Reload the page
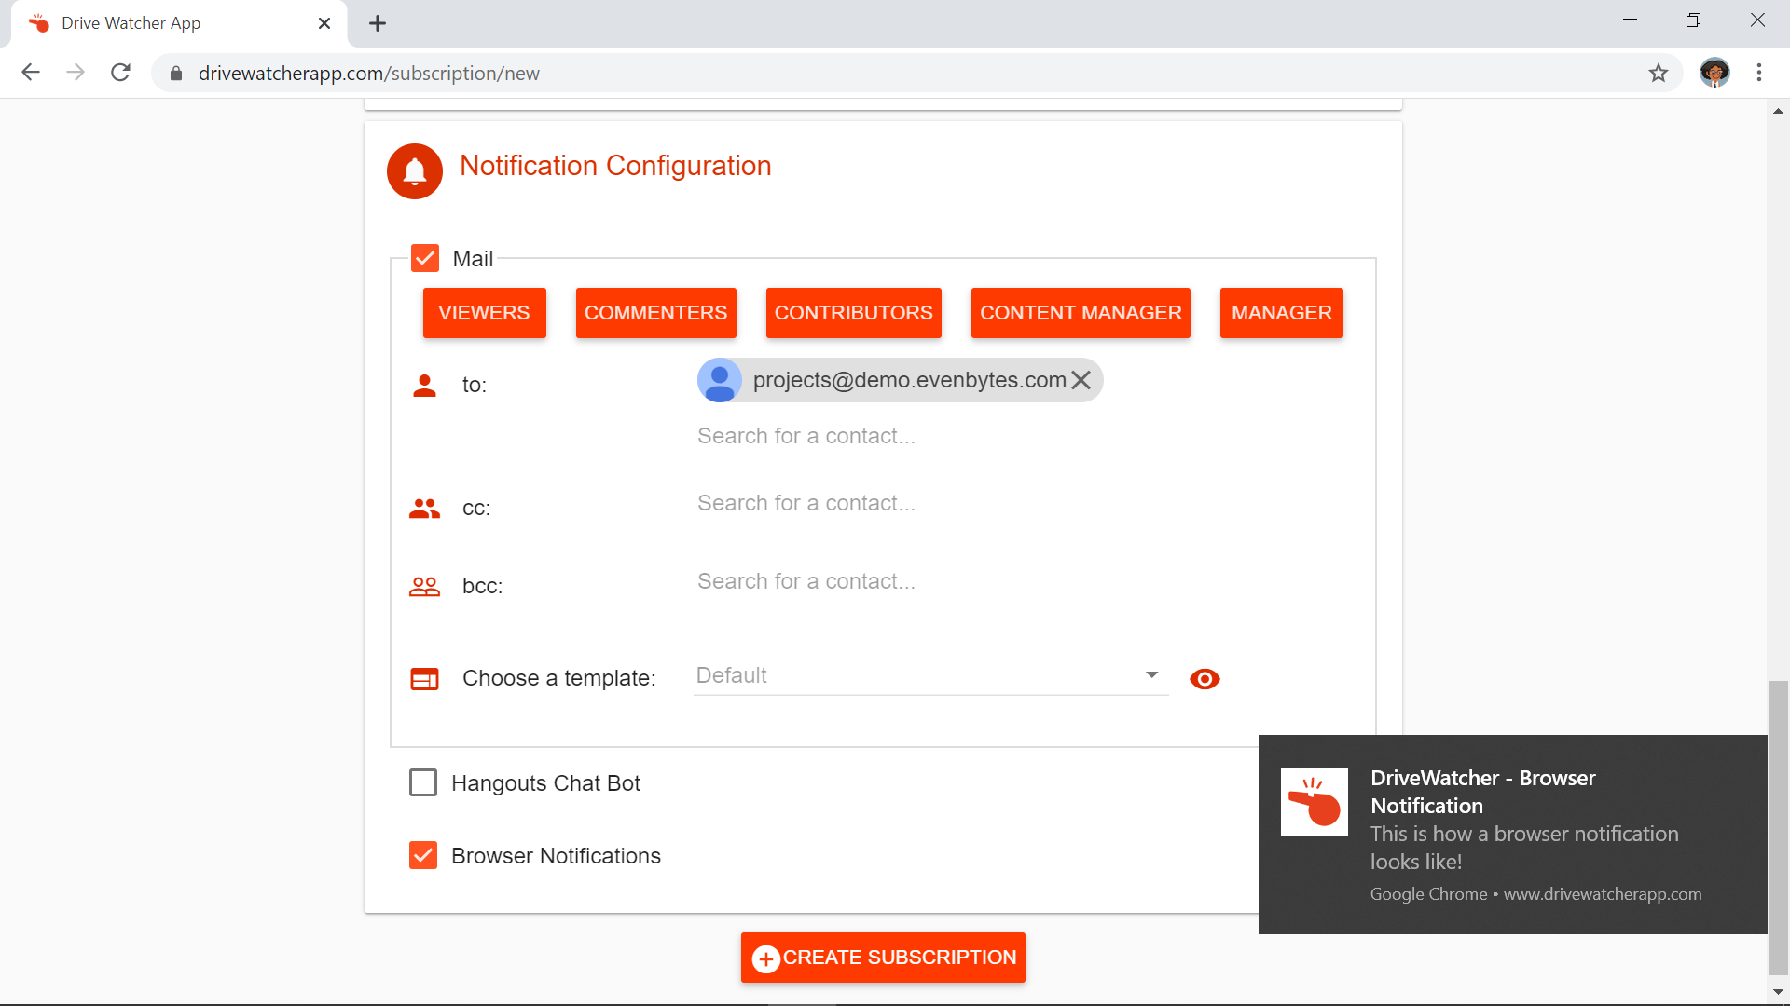 coord(120,73)
